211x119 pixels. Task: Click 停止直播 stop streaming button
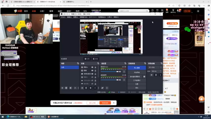pos(137,68)
